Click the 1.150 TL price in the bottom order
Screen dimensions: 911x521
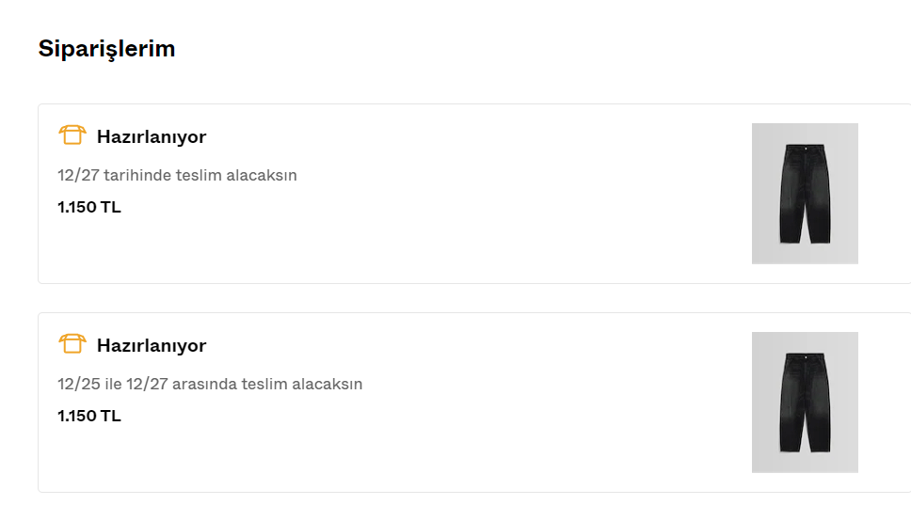(x=89, y=416)
